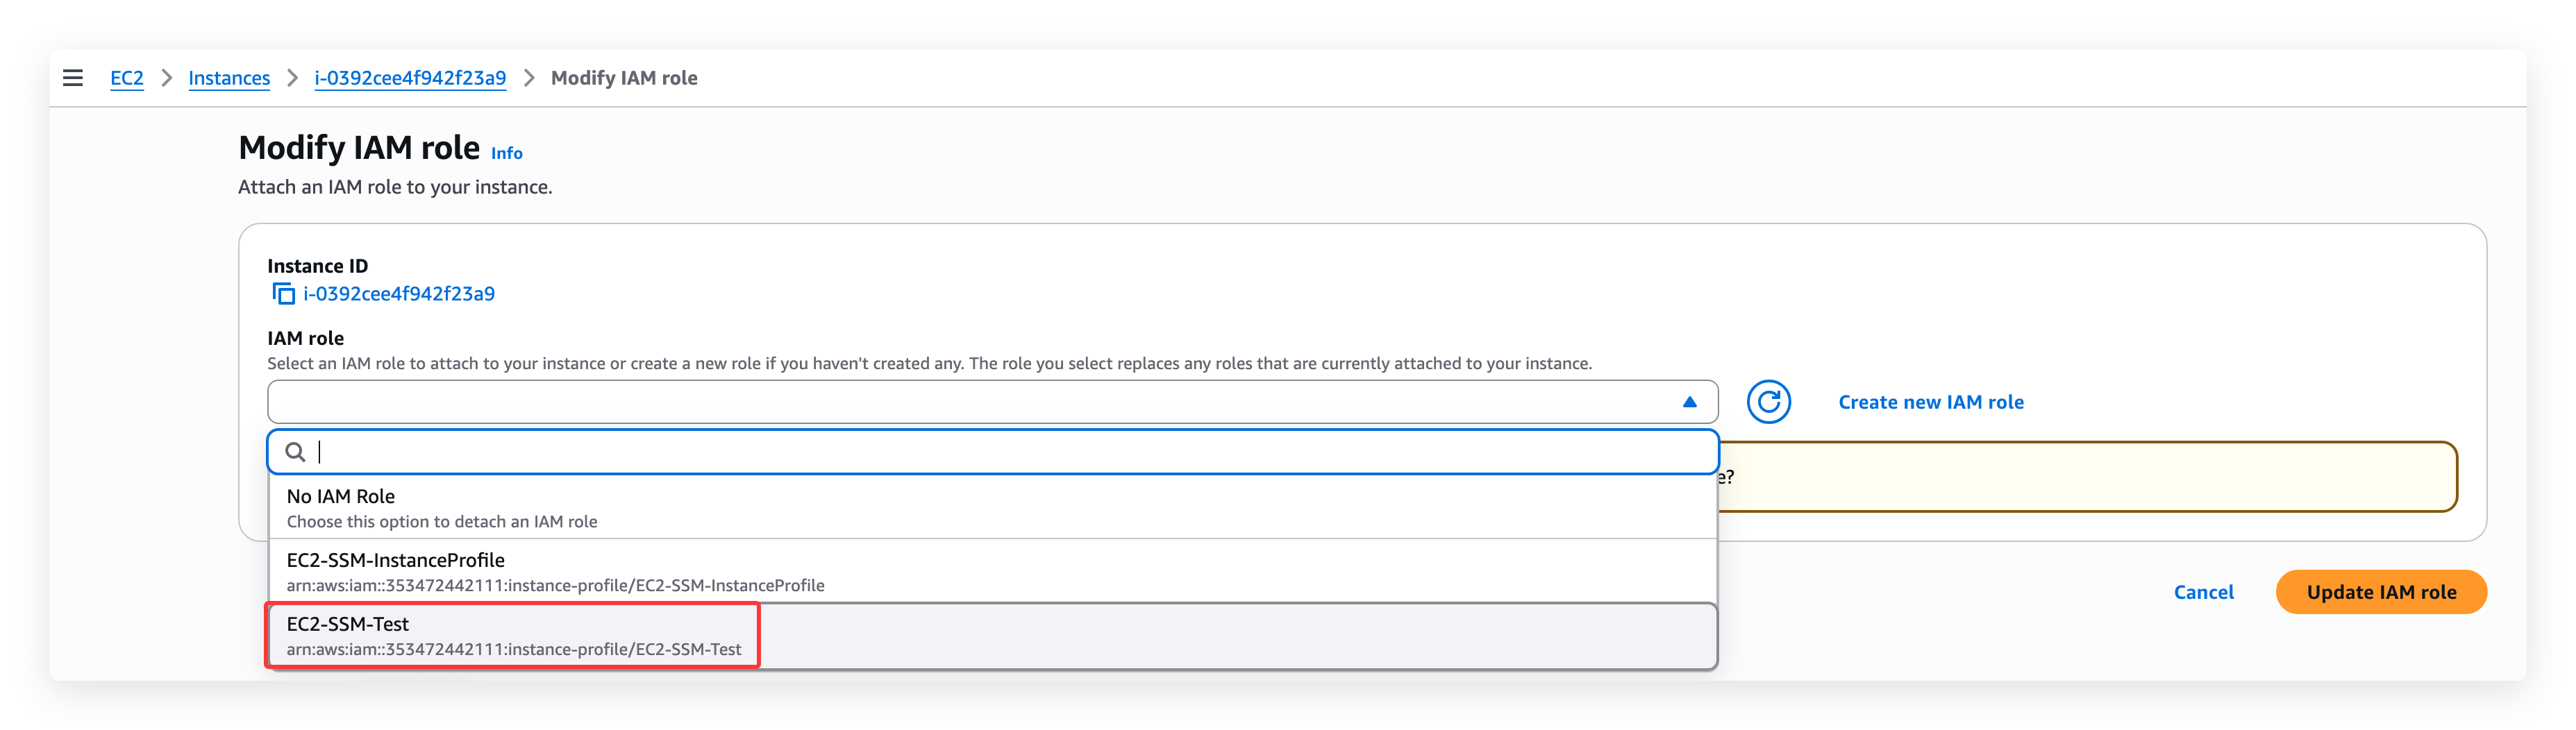The image size is (2576, 730).
Task: Click Create new IAM role
Action: pos(1930,402)
